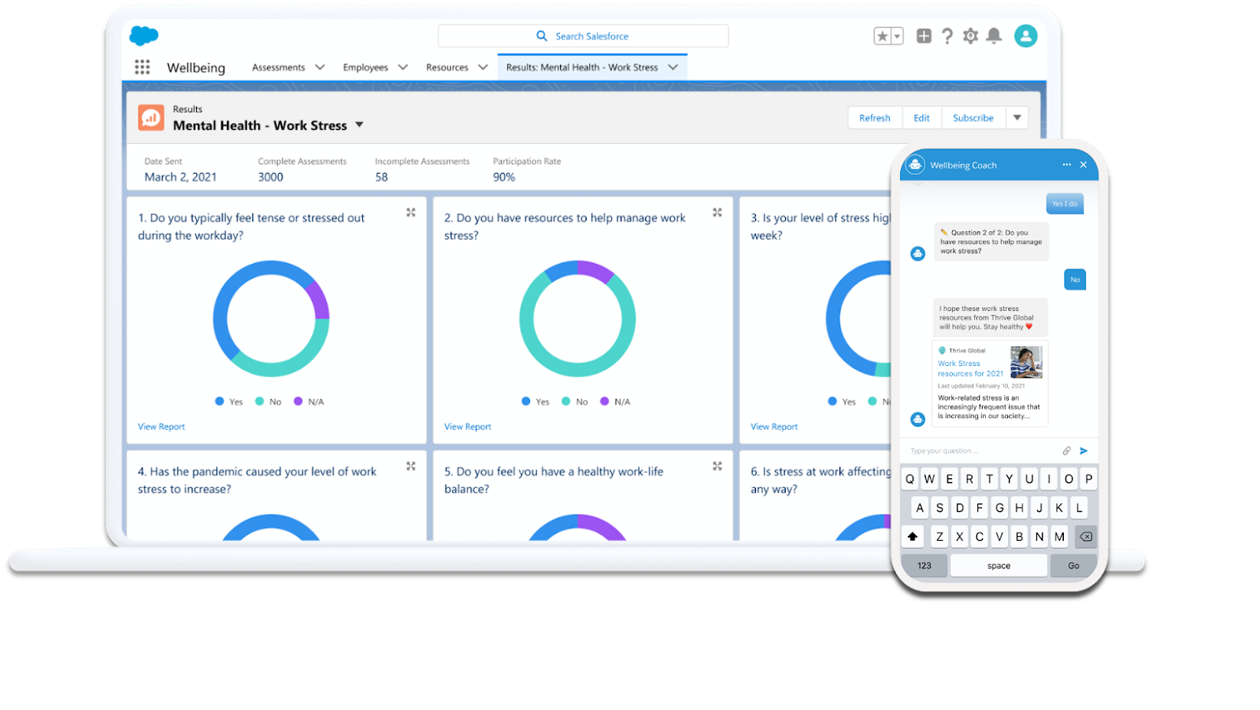Click the N/A legend swatch in question 1

pos(298,401)
